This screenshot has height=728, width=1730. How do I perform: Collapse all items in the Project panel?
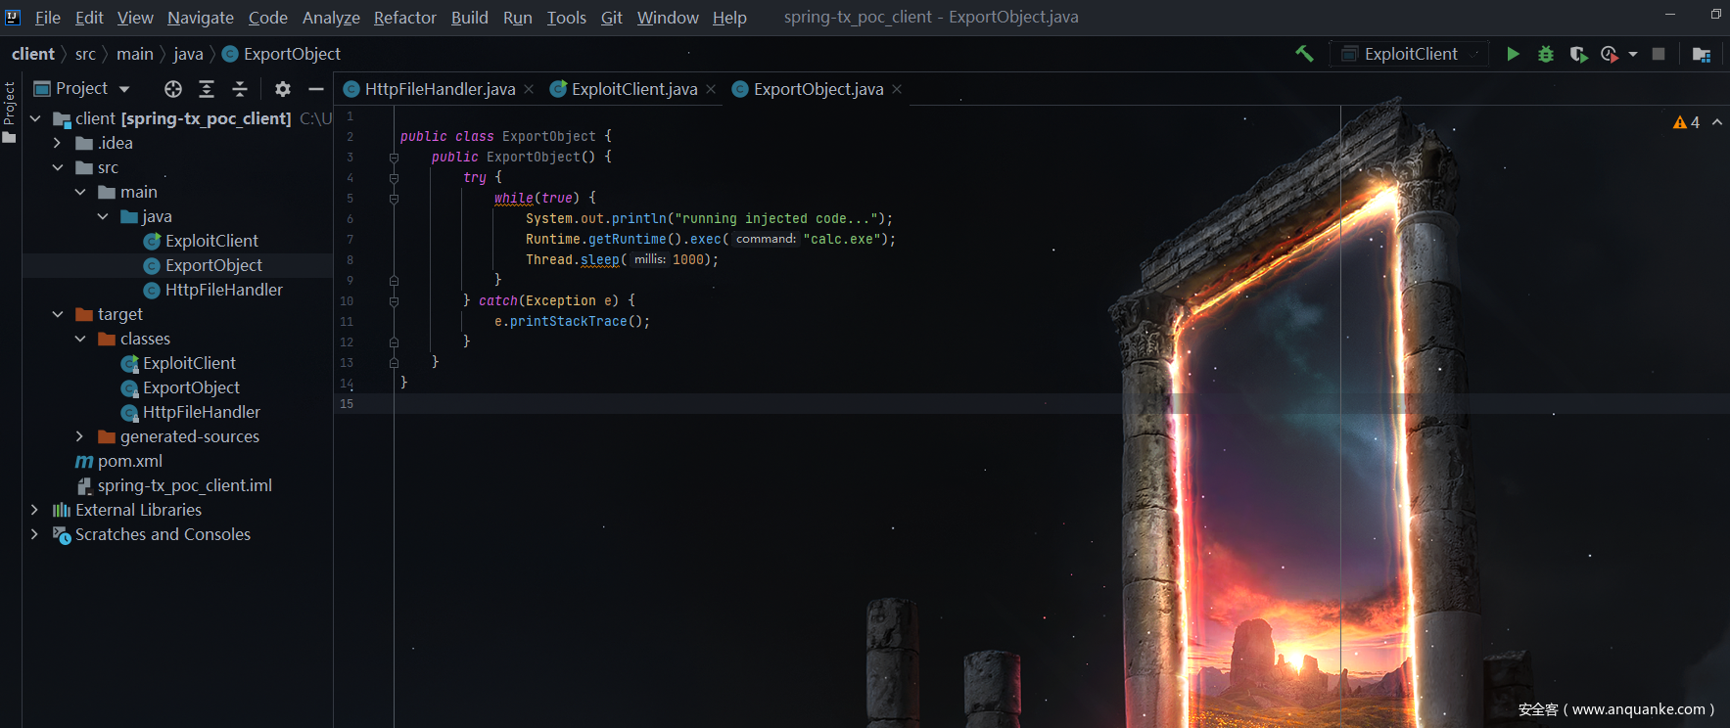point(240,89)
